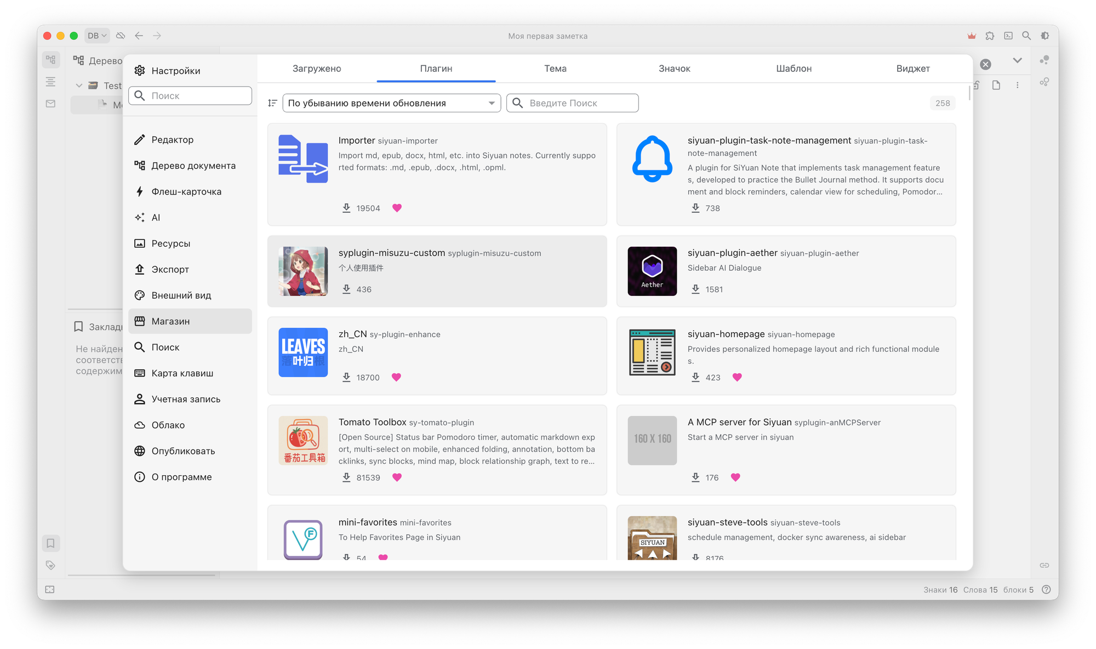The image size is (1096, 649).
Task: Click the sort order icon beside dropdown
Action: click(x=272, y=103)
